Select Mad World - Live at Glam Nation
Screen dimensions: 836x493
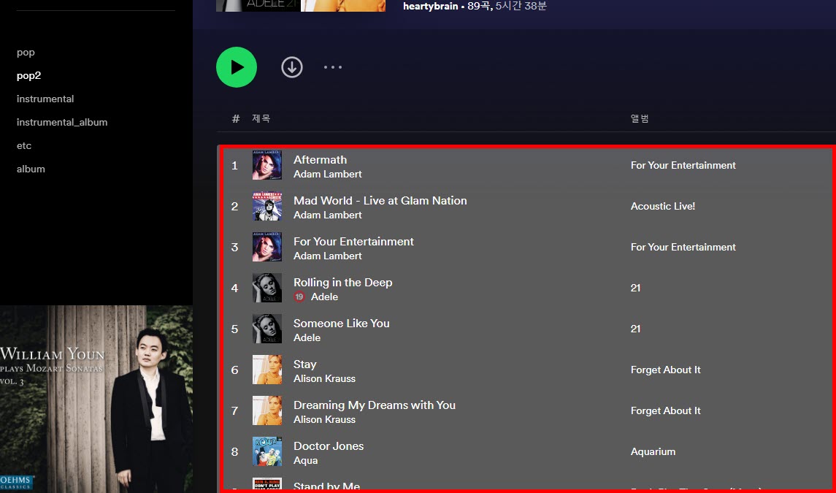point(380,201)
